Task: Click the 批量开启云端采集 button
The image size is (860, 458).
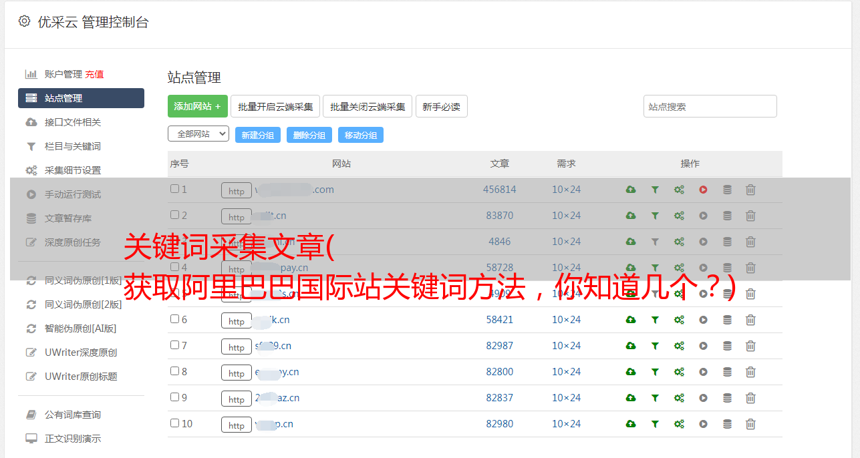Action: [275, 106]
